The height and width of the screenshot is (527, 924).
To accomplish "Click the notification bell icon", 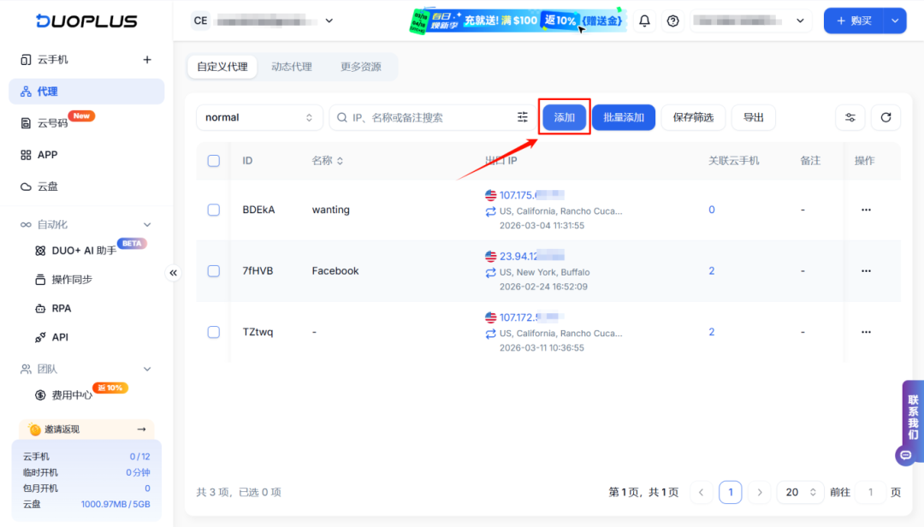I will (x=645, y=20).
